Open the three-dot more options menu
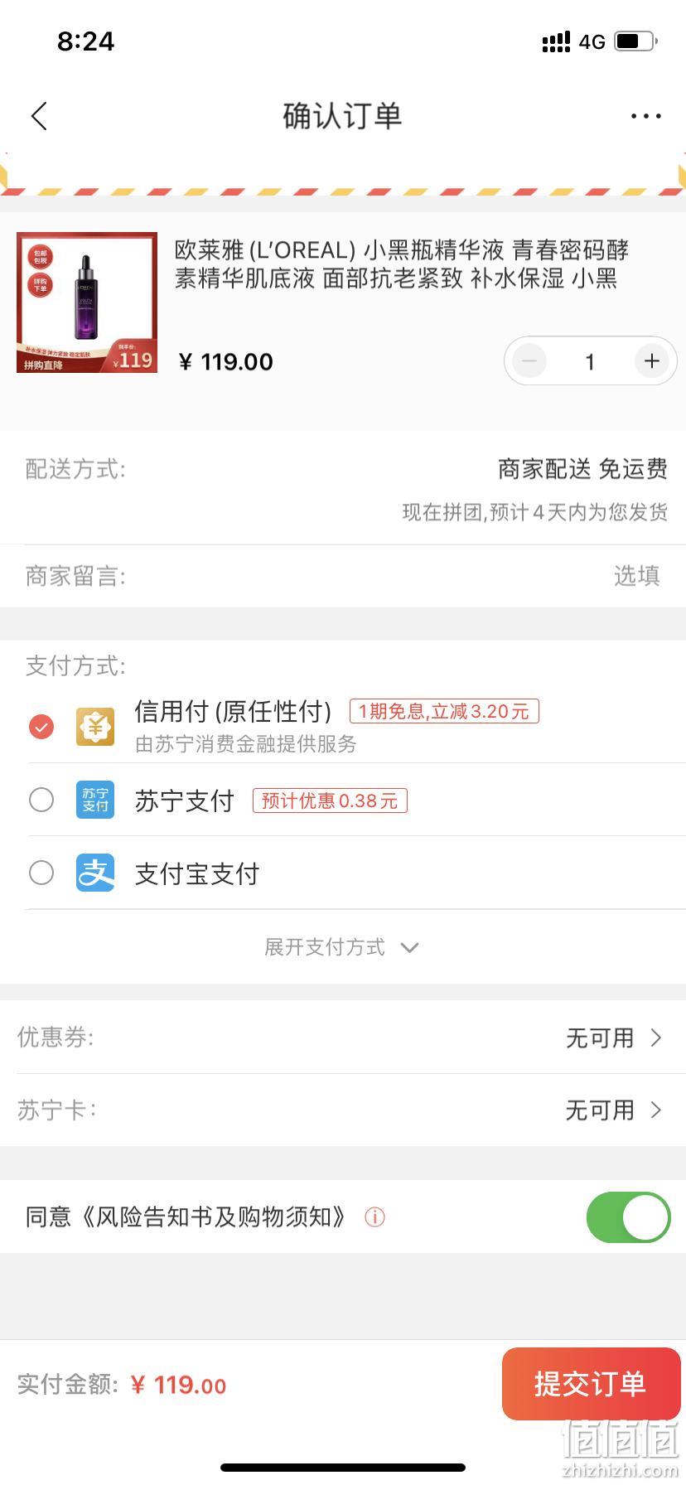 point(645,116)
